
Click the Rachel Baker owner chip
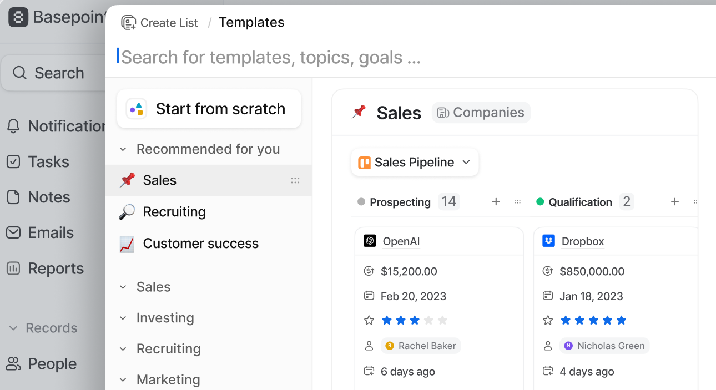click(421, 346)
